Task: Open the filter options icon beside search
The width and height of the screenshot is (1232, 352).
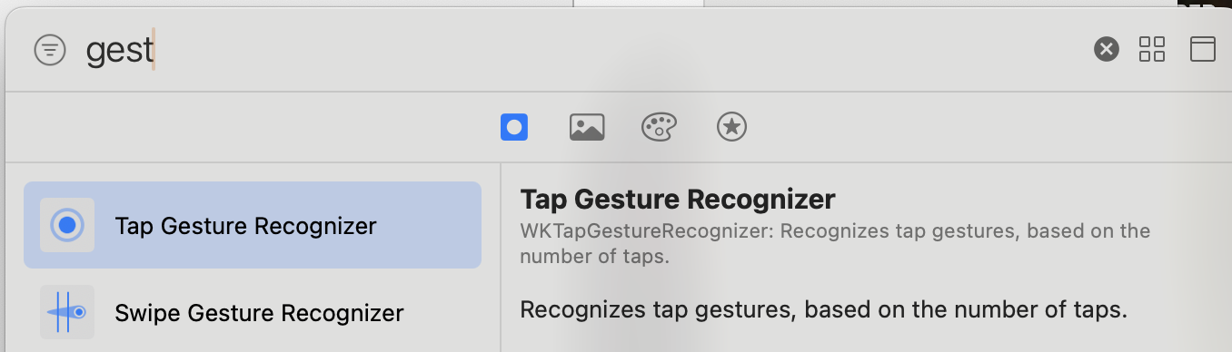Action: (x=50, y=50)
